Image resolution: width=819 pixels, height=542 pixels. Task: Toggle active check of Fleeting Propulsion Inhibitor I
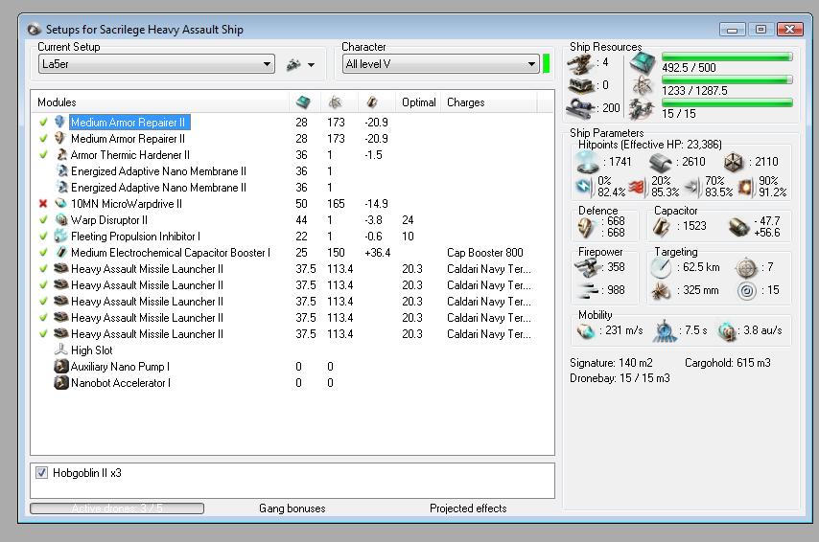click(43, 236)
